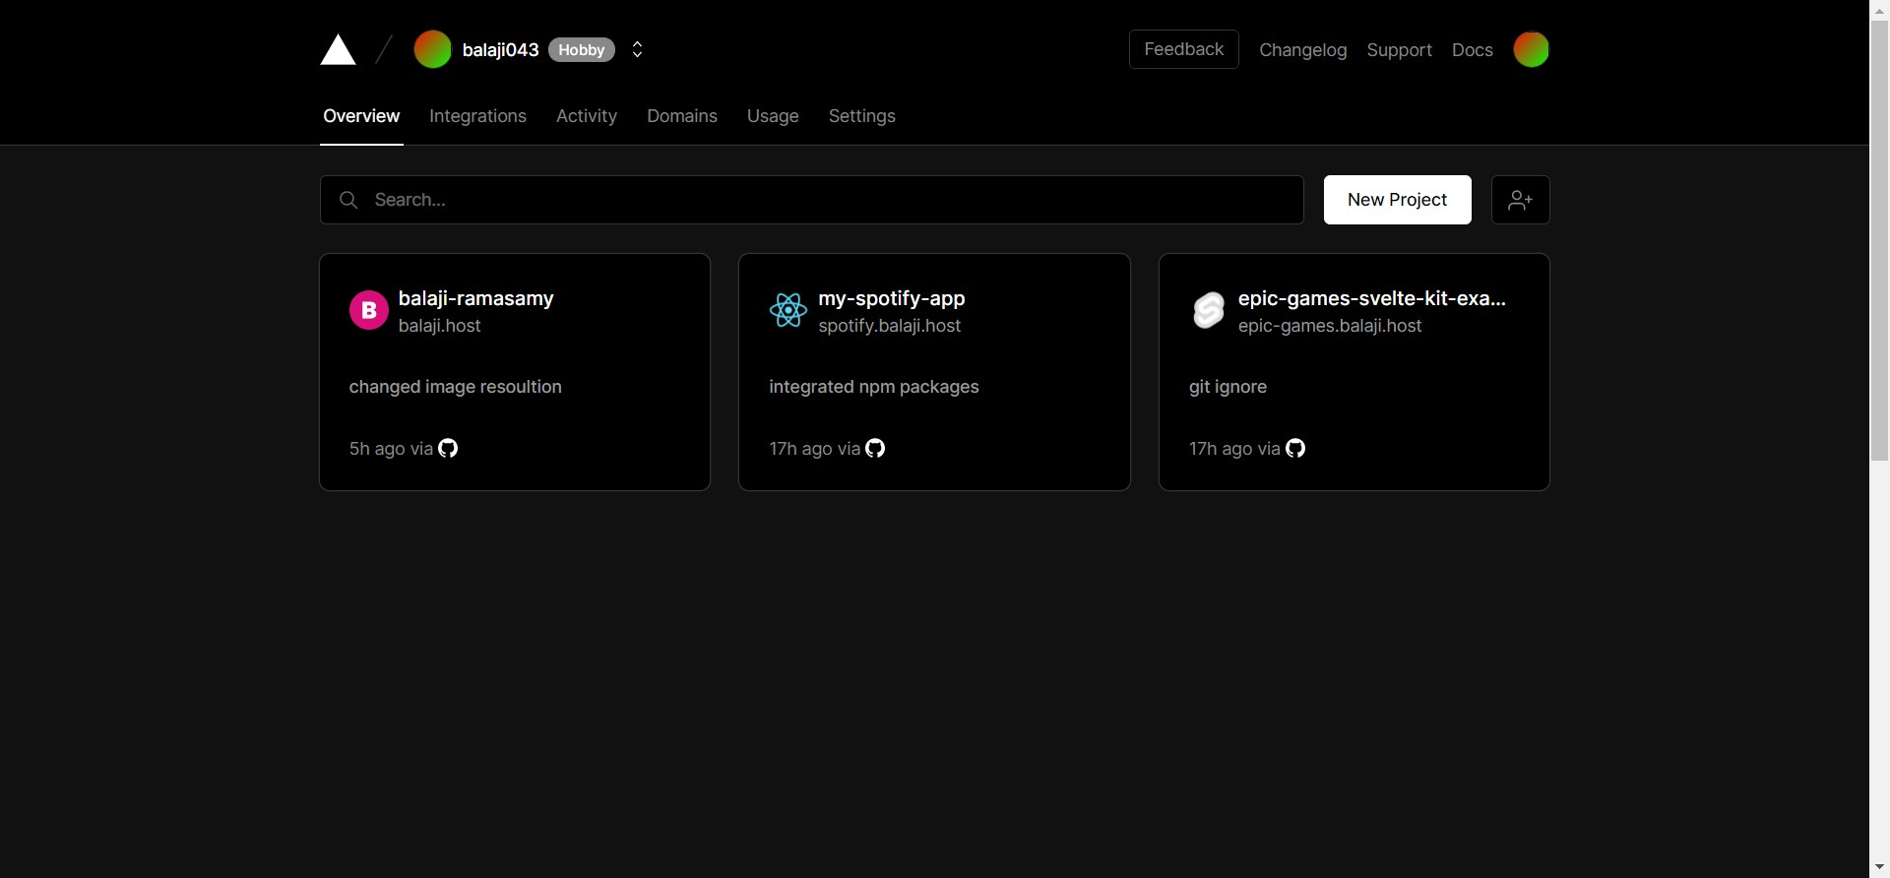
Task: Switch to the Settings tab
Action: (x=861, y=116)
